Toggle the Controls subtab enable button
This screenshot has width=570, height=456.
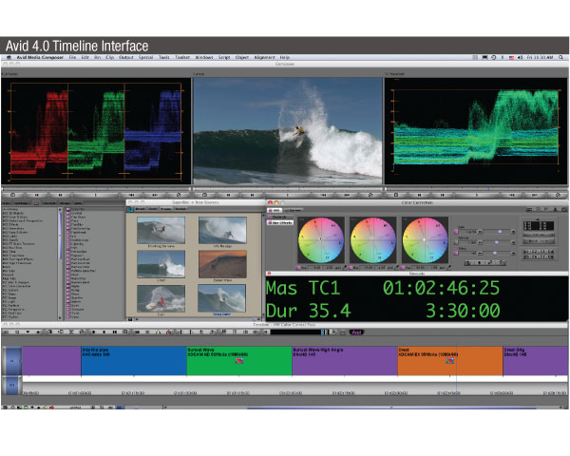pos(270,218)
